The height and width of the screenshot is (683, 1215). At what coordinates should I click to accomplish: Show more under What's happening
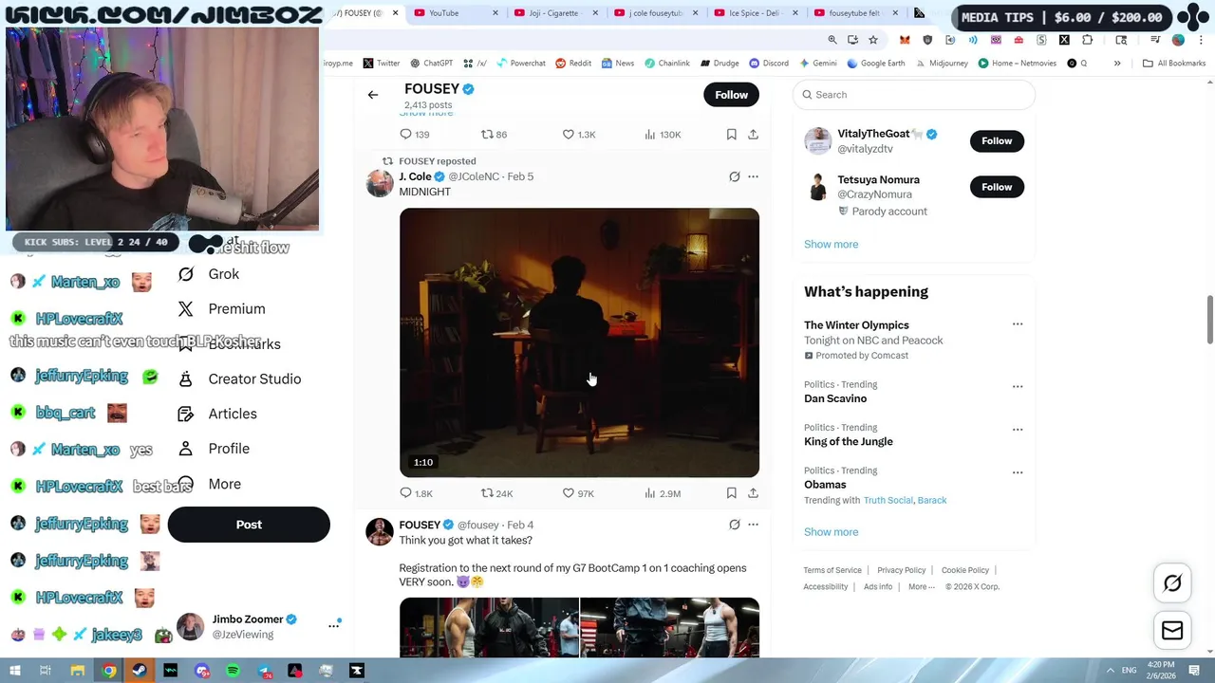pos(831,532)
